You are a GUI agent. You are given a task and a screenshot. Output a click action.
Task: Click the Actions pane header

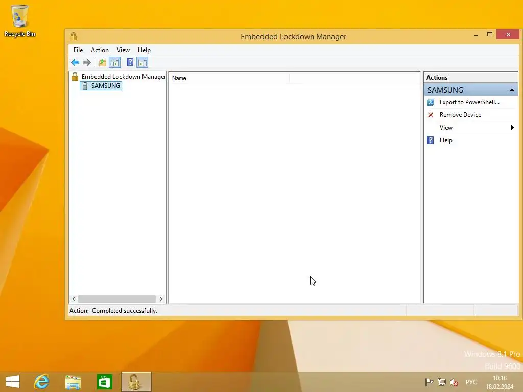[470, 78]
